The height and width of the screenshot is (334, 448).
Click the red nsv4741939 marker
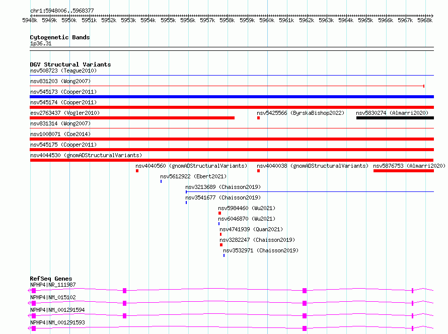220,234
